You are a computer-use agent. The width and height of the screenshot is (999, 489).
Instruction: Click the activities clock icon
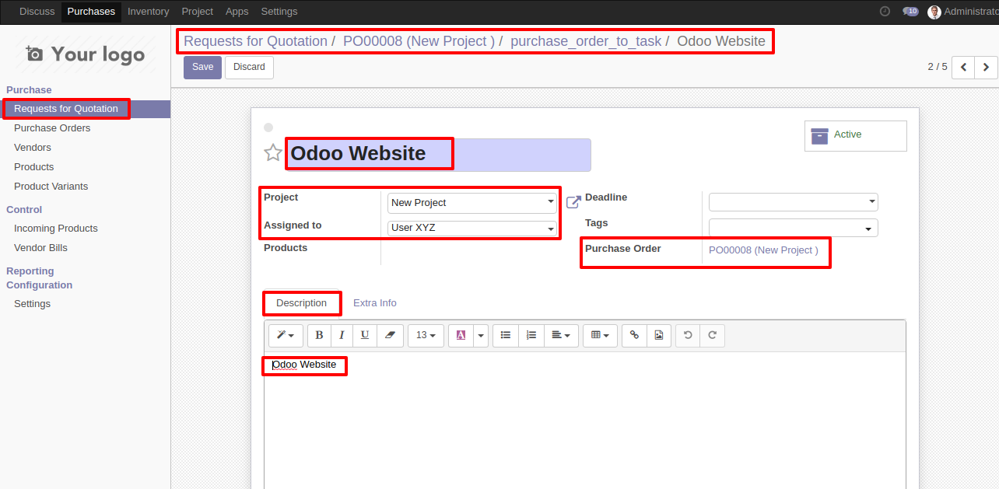tap(885, 12)
